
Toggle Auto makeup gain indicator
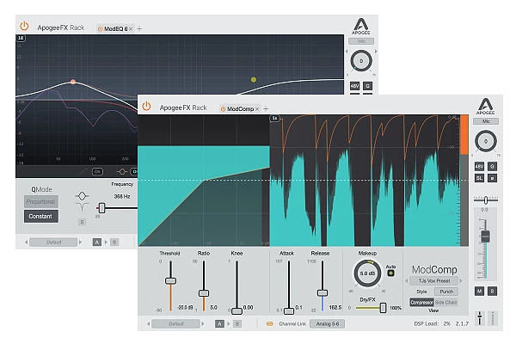tap(390, 273)
